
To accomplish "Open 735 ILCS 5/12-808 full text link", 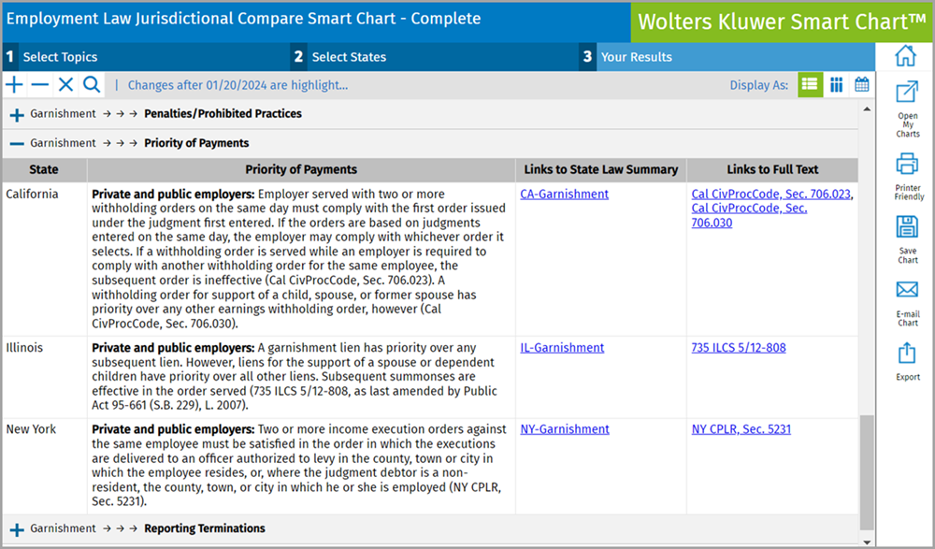I will coord(739,347).
